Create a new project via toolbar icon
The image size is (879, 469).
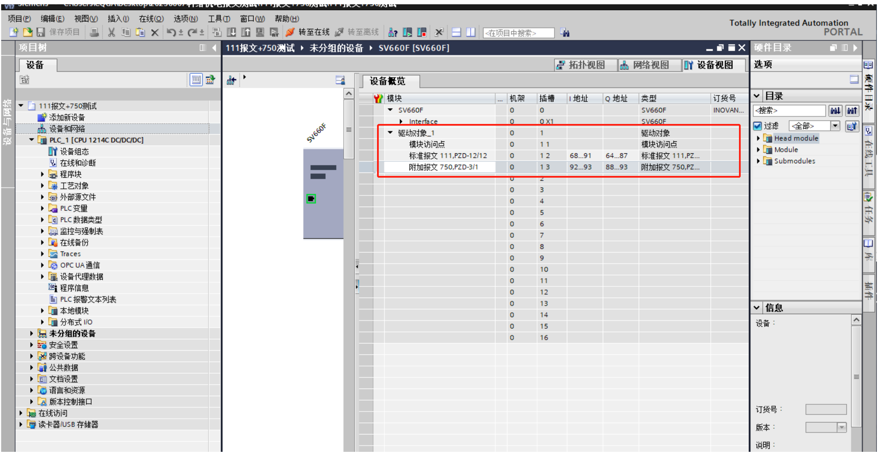pyautogui.click(x=14, y=33)
